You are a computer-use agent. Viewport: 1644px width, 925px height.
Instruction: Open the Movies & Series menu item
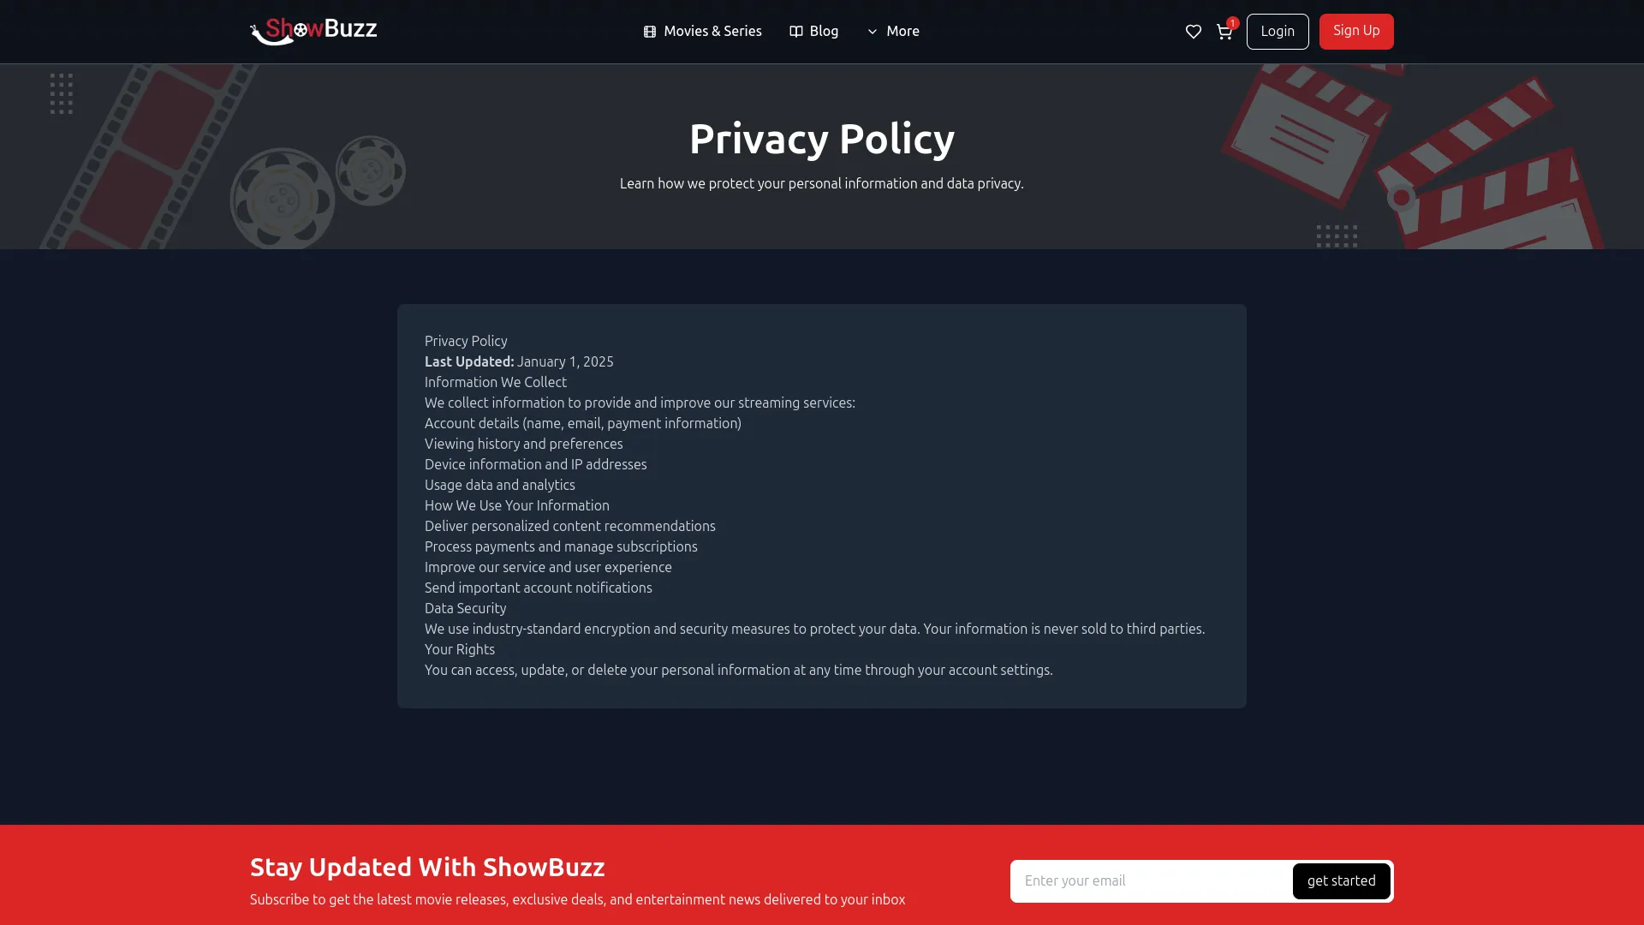[x=712, y=32]
